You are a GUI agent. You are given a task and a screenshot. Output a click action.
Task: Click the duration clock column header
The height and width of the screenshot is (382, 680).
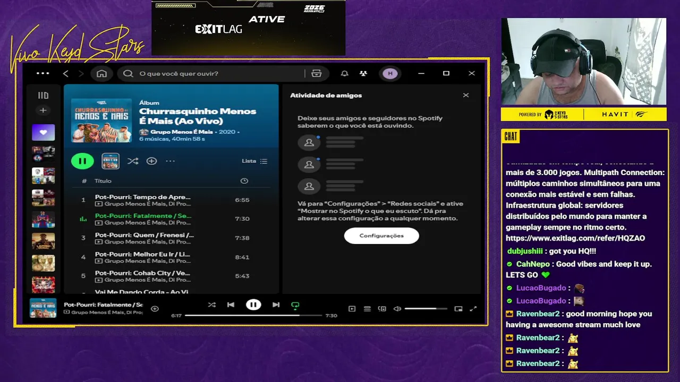(x=244, y=181)
